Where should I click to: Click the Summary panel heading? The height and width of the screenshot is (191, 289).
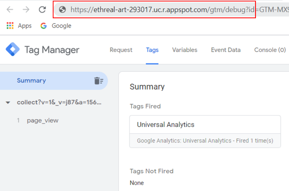[147, 87]
